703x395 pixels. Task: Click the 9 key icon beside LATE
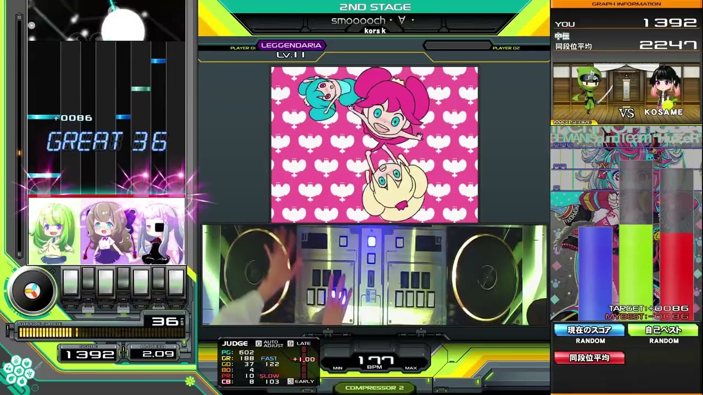pos(291,343)
